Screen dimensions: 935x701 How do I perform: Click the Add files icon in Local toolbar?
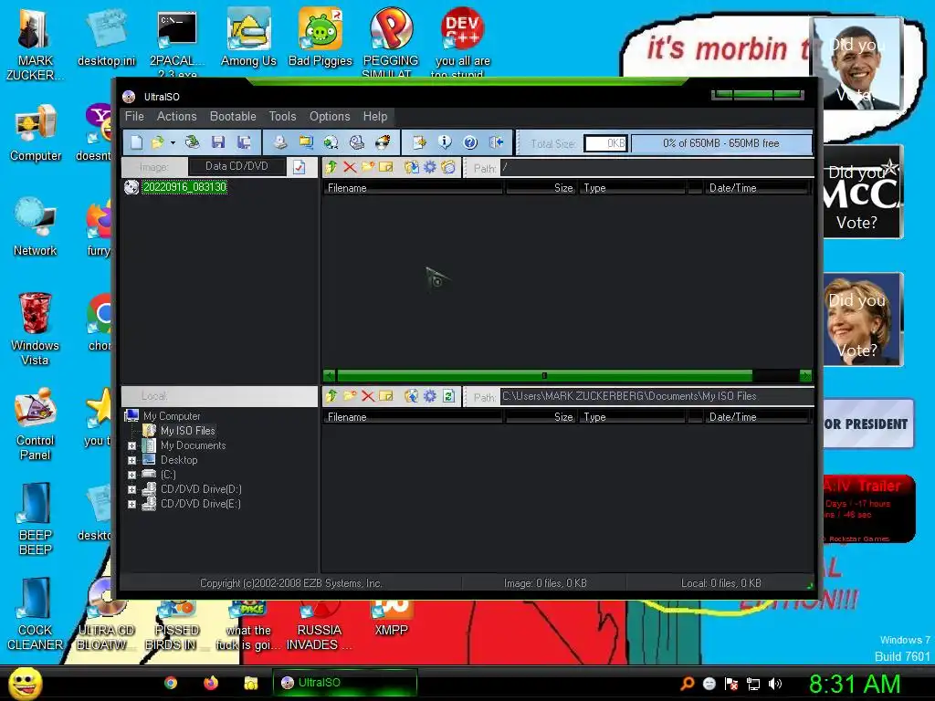click(412, 396)
